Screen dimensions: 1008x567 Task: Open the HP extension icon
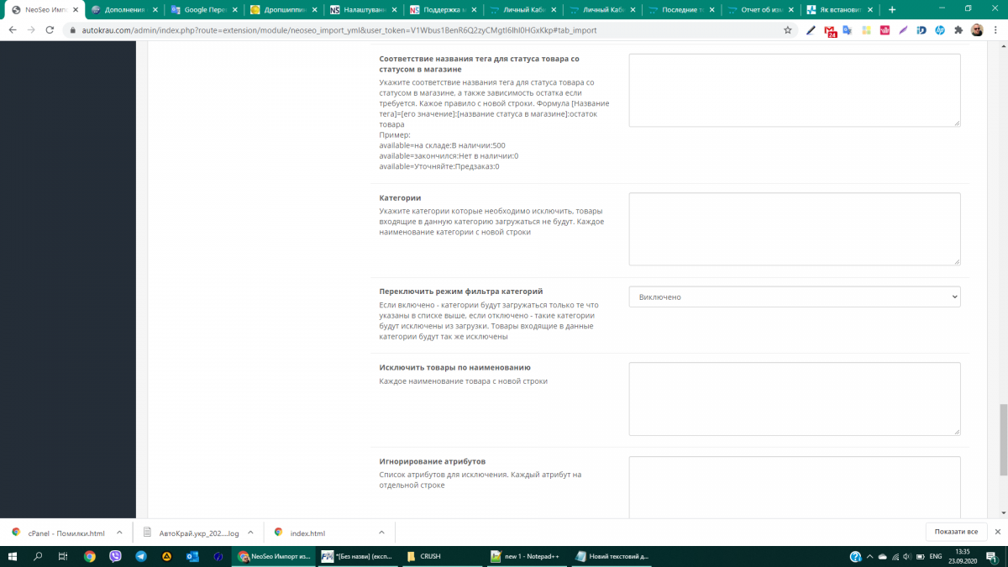940,29
